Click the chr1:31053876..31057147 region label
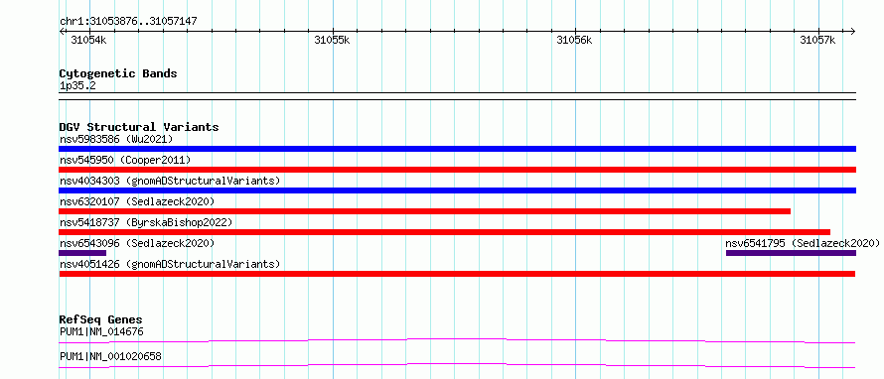This screenshot has width=884, height=379. 128,22
